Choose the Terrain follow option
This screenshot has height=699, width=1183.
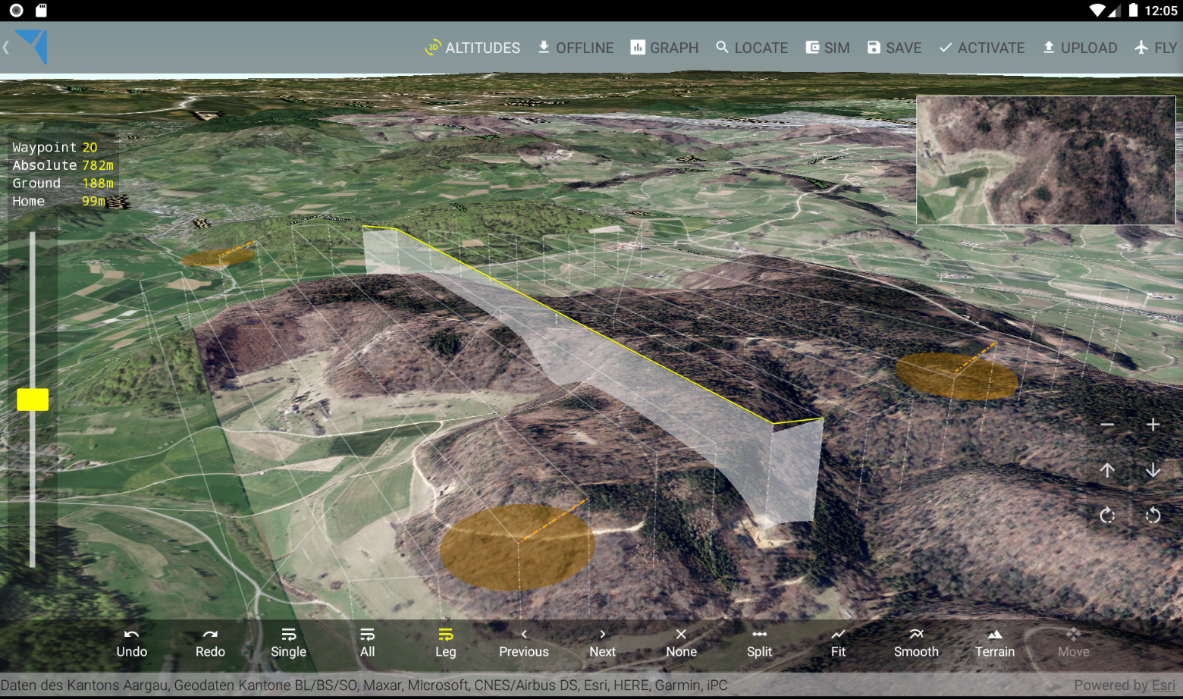(x=995, y=643)
